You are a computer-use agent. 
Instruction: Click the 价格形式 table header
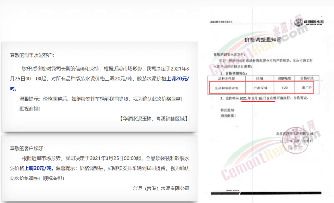click(308, 78)
